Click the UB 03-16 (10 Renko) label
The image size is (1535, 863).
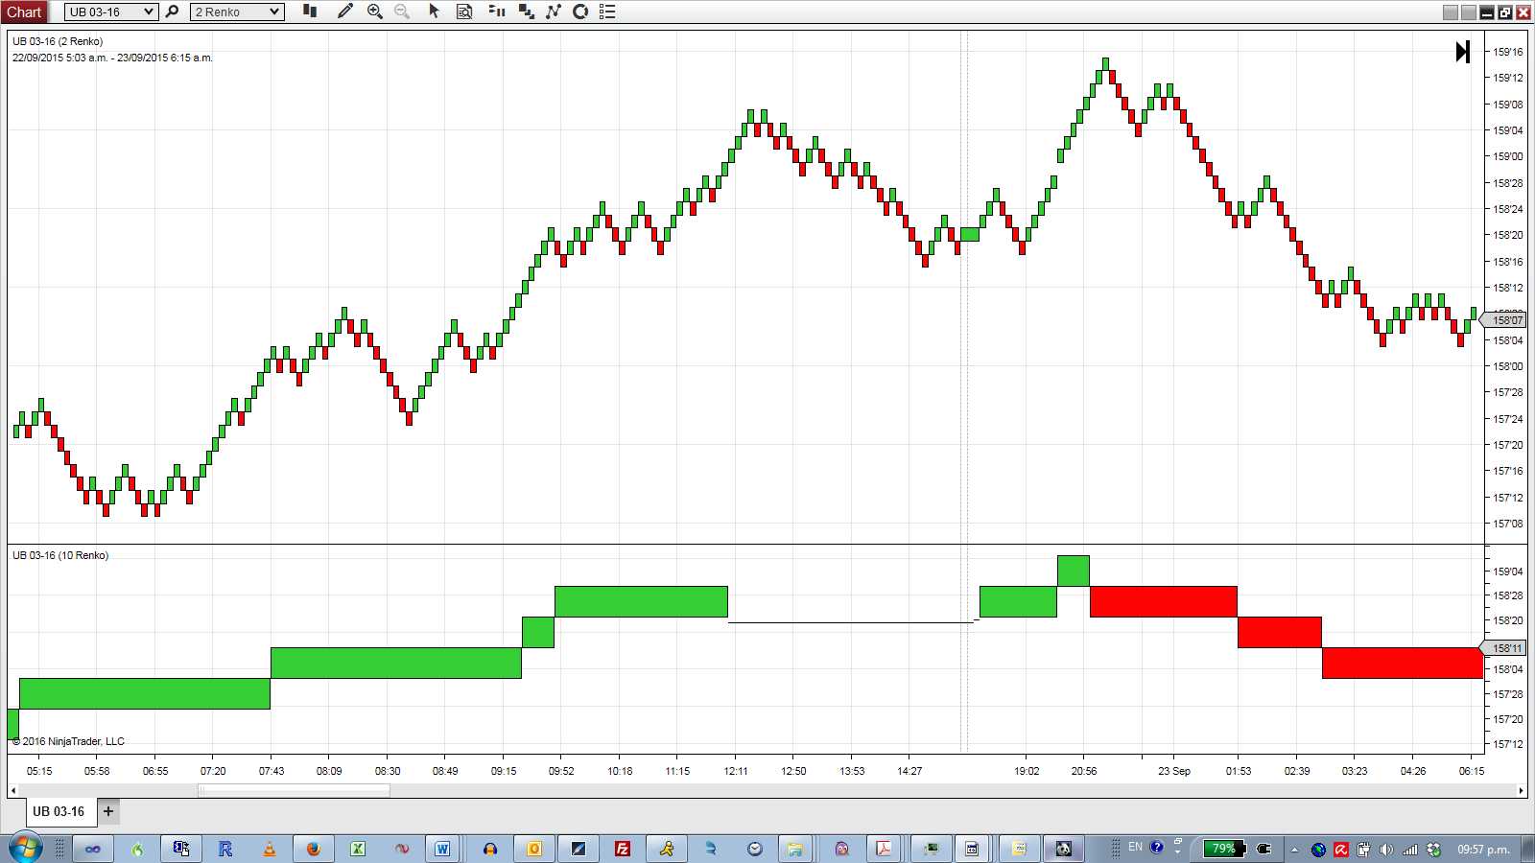tap(60, 555)
